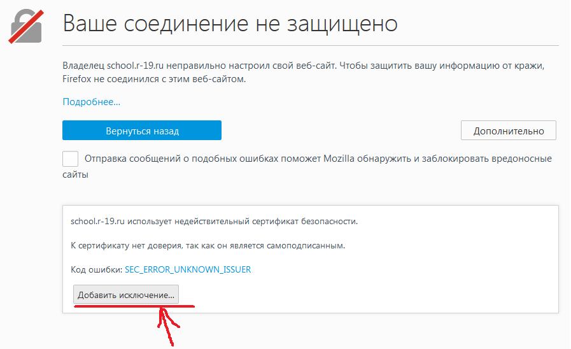This screenshot has height=349, width=571.
Task: Click the Вернуться назад button
Action: (x=142, y=131)
